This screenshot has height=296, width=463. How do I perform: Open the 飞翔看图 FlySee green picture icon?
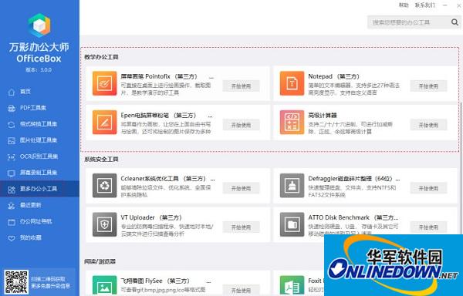pos(104,286)
